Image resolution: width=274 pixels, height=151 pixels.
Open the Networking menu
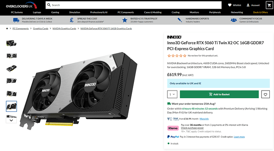pyautogui.click(x=237, y=12)
